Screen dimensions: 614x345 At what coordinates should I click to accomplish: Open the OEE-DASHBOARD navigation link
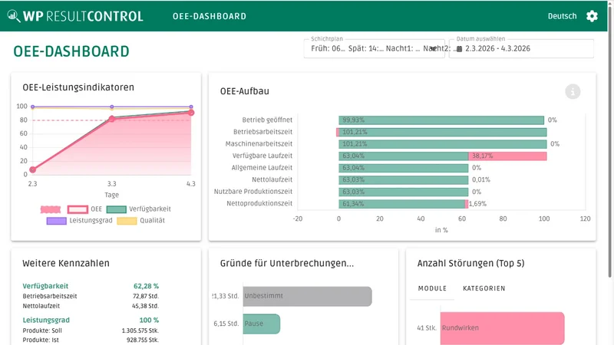coord(210,16)
